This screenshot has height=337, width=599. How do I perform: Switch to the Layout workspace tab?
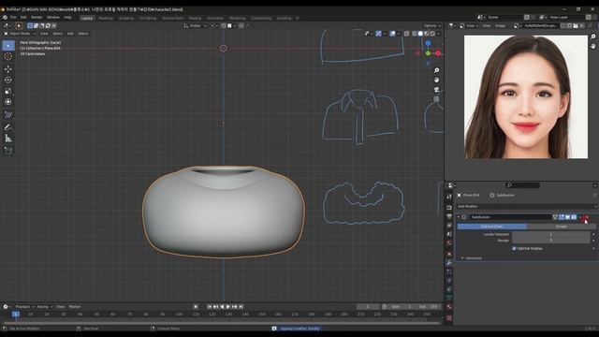(x=87, y=18)
